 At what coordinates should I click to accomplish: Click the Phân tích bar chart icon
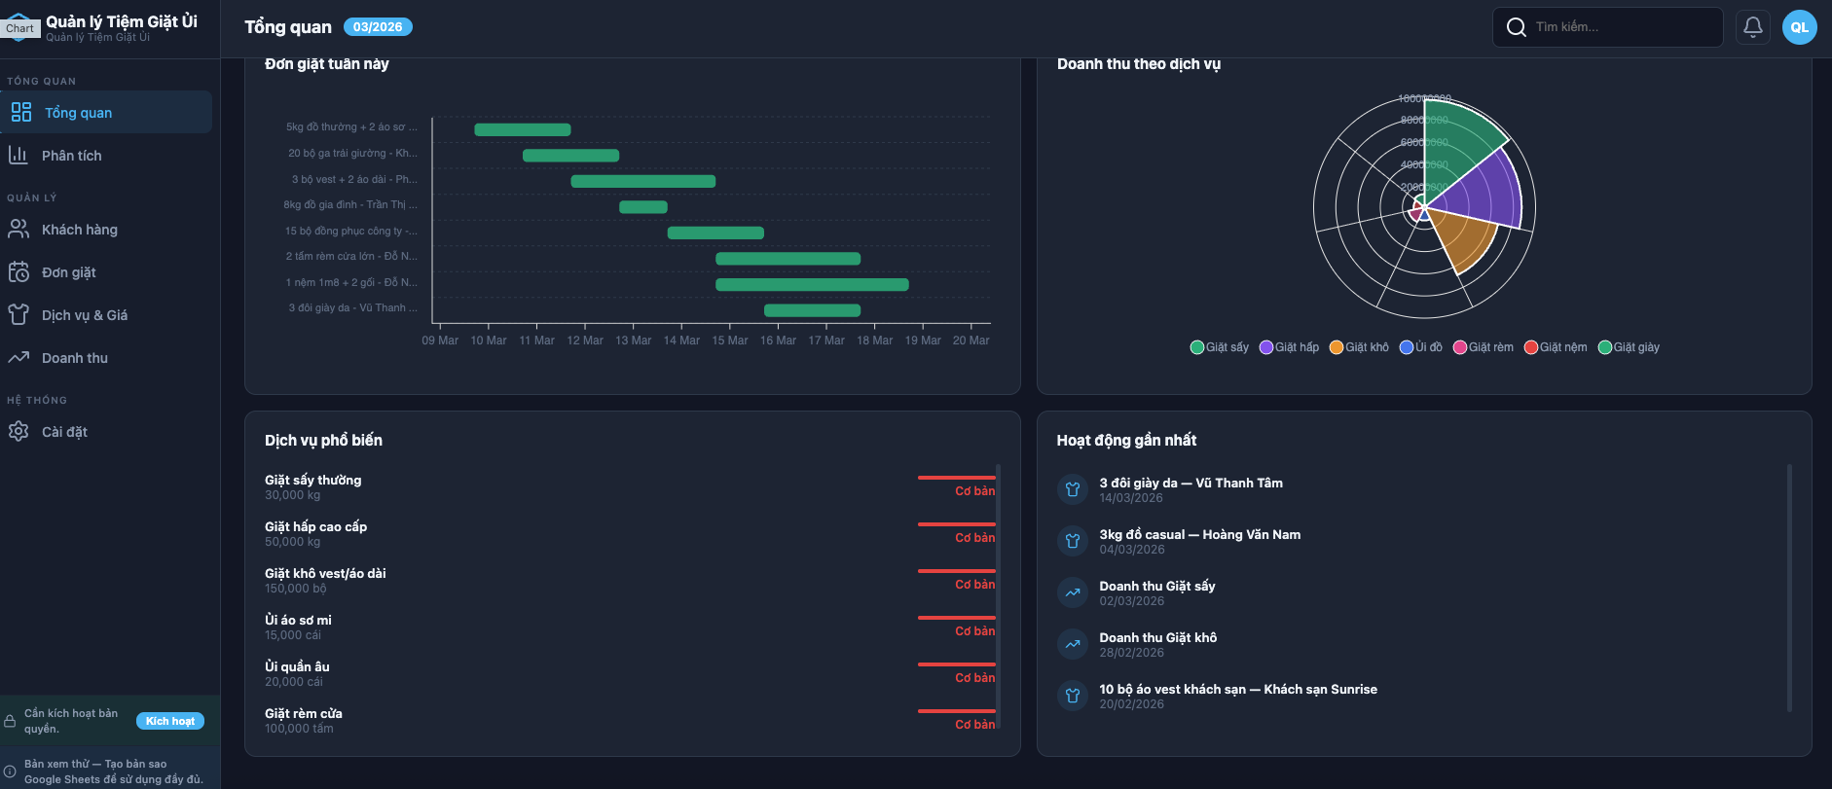point(18,155)
